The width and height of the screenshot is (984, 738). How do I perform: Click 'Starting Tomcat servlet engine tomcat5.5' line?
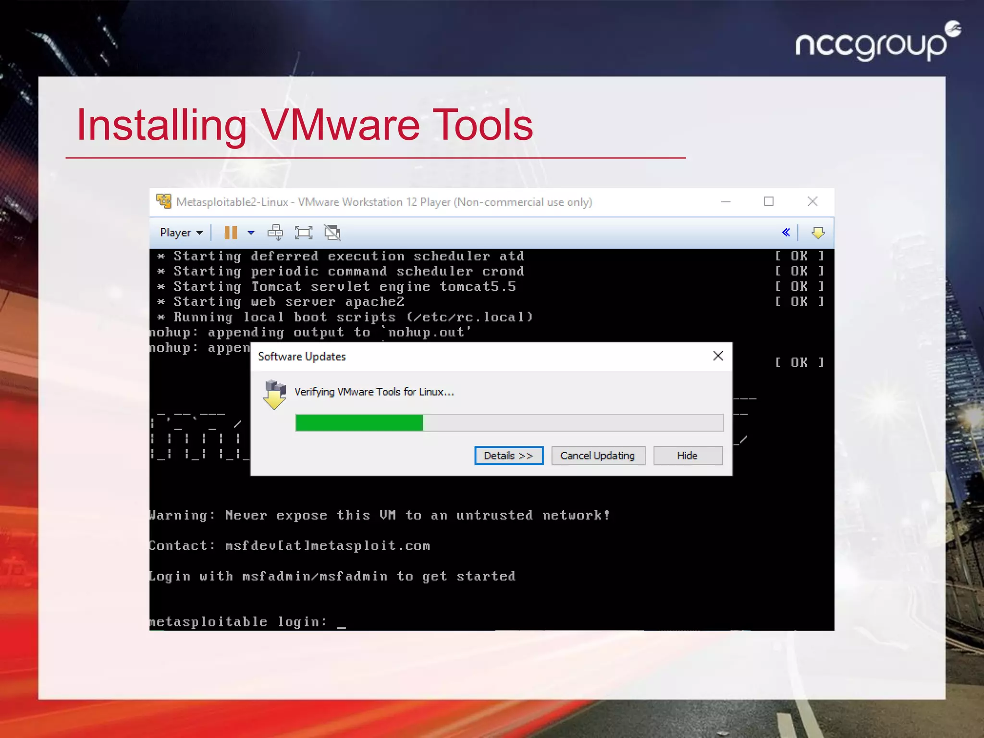[337, 287]
